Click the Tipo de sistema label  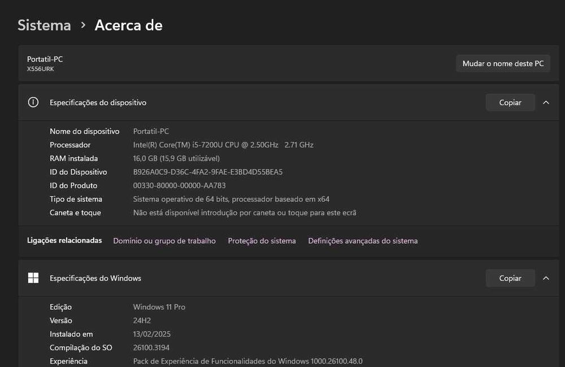(76, 199)
